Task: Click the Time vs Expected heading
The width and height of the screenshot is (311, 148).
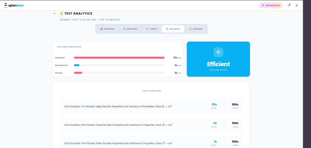Action: 151,91
